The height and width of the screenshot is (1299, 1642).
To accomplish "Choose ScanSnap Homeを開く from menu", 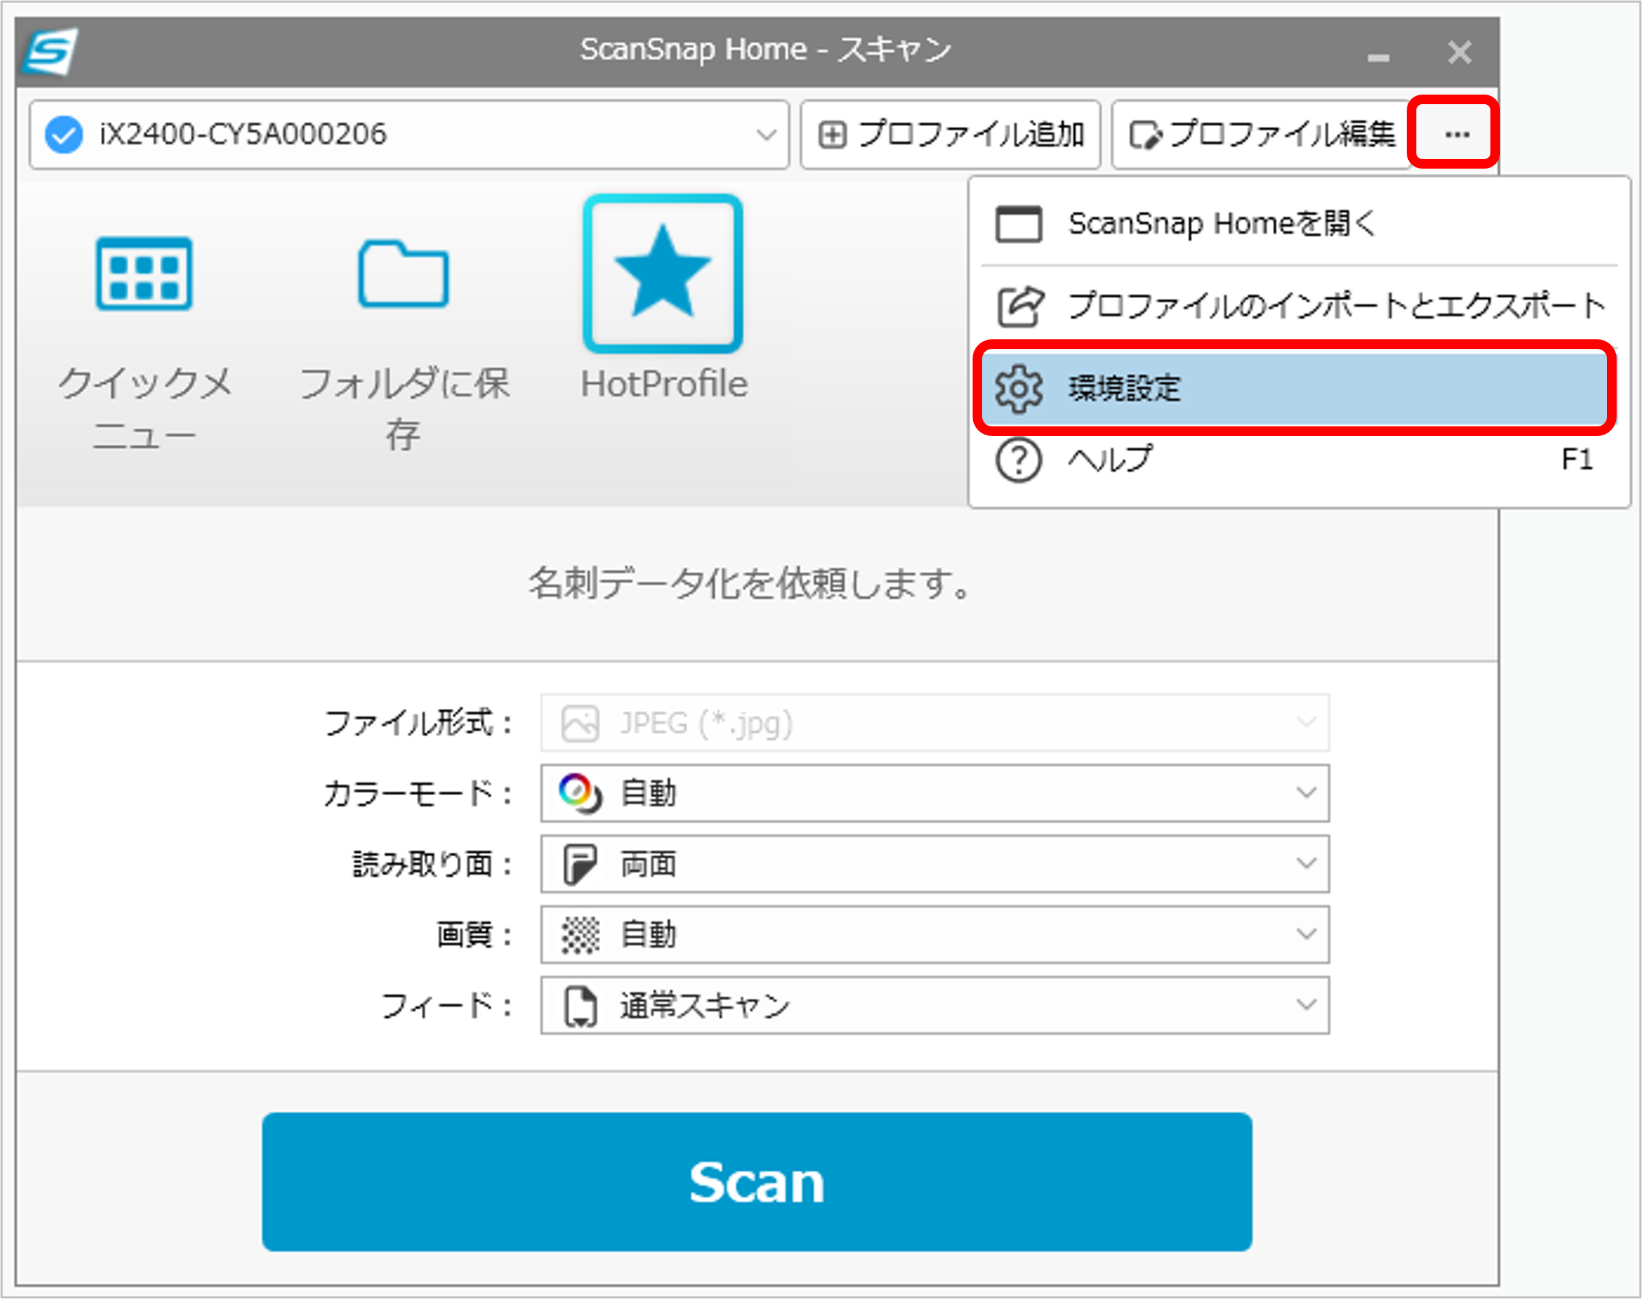I will click(x=1222, y=224).
